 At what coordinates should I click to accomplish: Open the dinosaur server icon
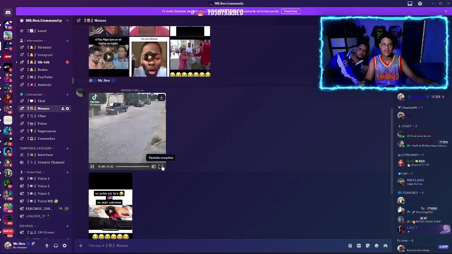[8, 35]
